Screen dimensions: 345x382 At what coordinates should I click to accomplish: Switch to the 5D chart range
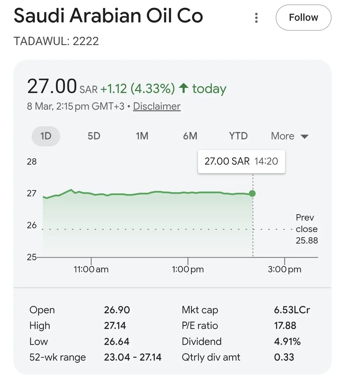click(x=94, y=136)
